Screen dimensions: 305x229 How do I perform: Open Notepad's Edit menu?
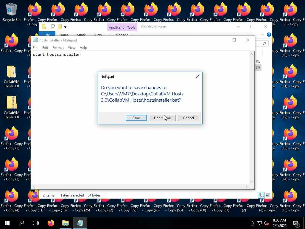pyautogui.click(x=45, y=47)
